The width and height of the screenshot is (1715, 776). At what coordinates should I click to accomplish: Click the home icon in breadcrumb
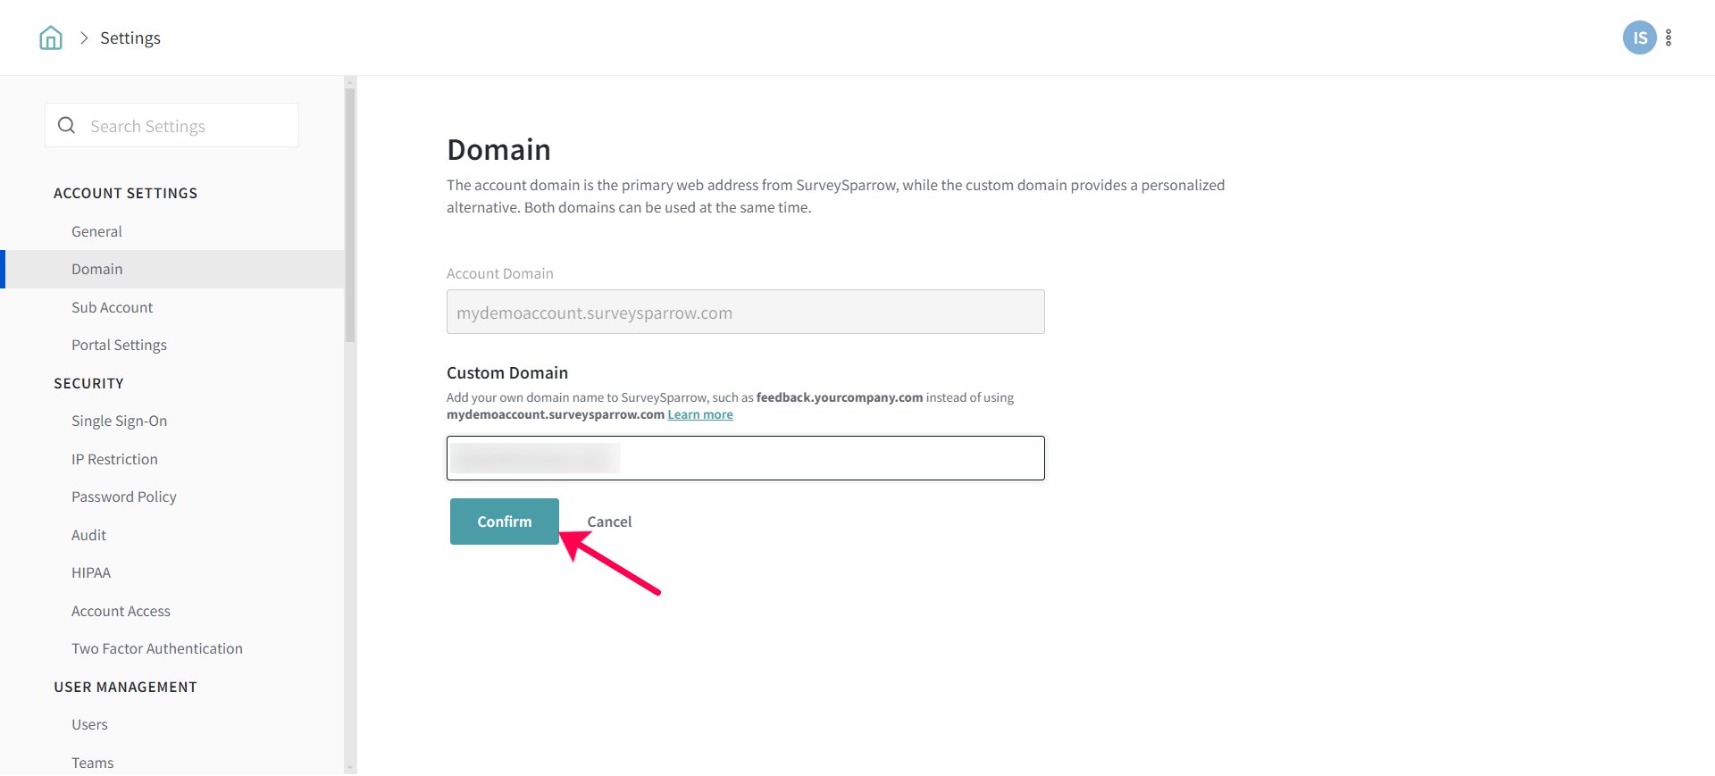(x=51, y=38)
